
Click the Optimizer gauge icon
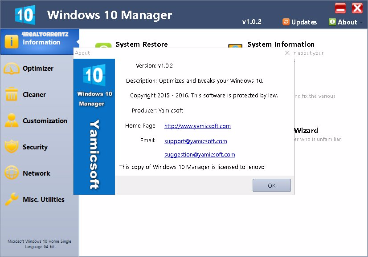11,68
